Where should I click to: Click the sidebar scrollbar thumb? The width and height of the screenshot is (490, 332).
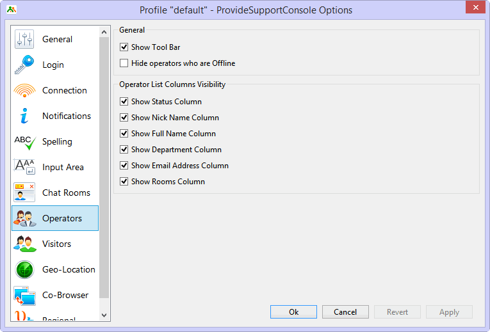tap(104, 168)
